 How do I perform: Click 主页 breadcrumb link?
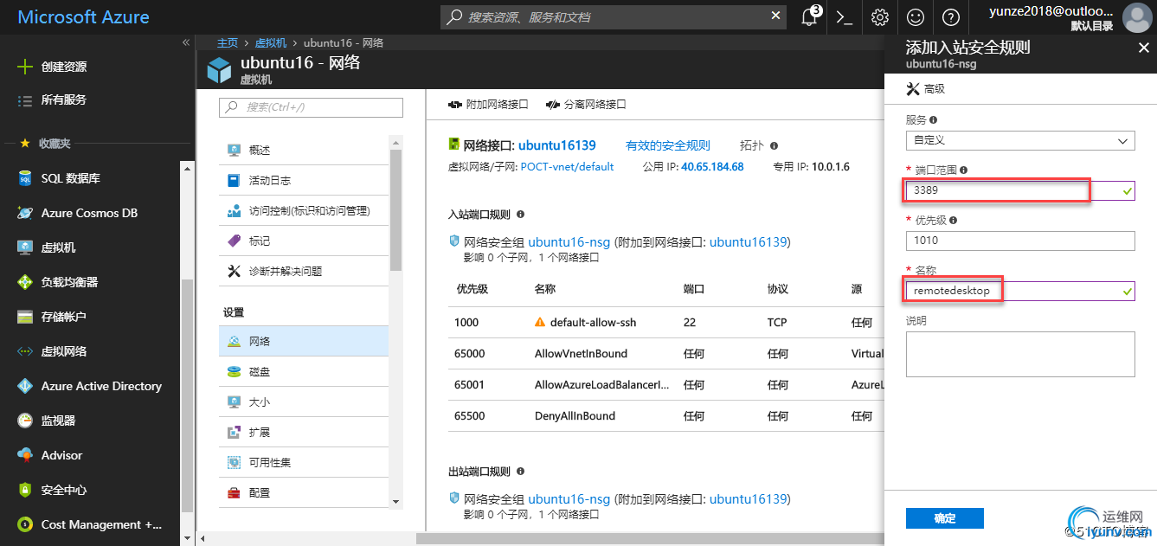coord(228,43)
